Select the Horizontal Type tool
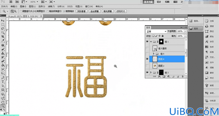219x116 pixels. [x=3, y=82]
